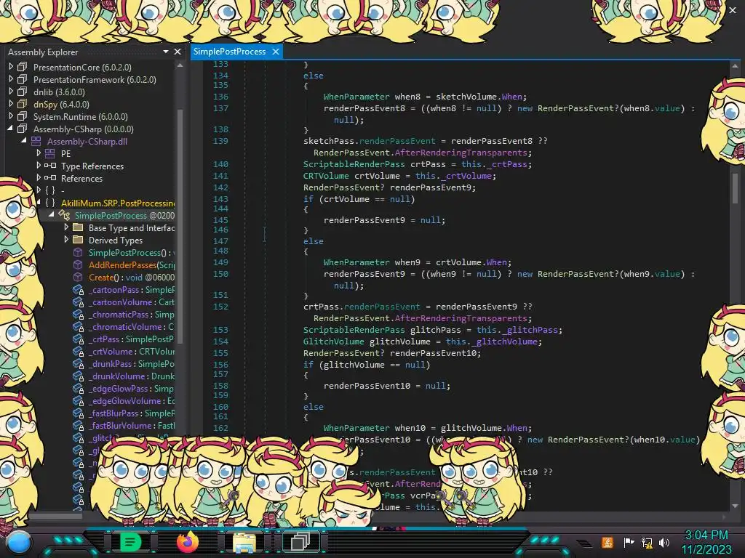This screenshot has height=558, width=745.
Task: Open the Start orb menu
Action: point(19,543)
